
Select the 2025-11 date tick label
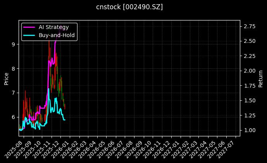(44, 149)
